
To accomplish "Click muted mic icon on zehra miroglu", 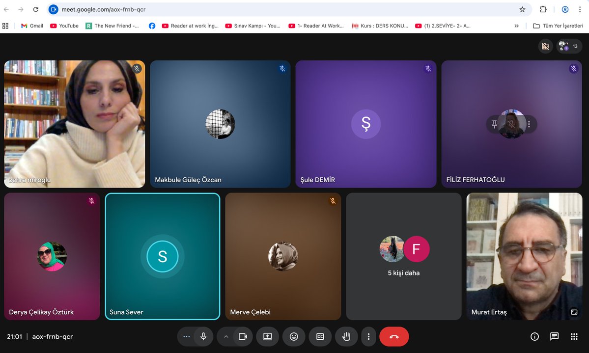I will [137, 68].
